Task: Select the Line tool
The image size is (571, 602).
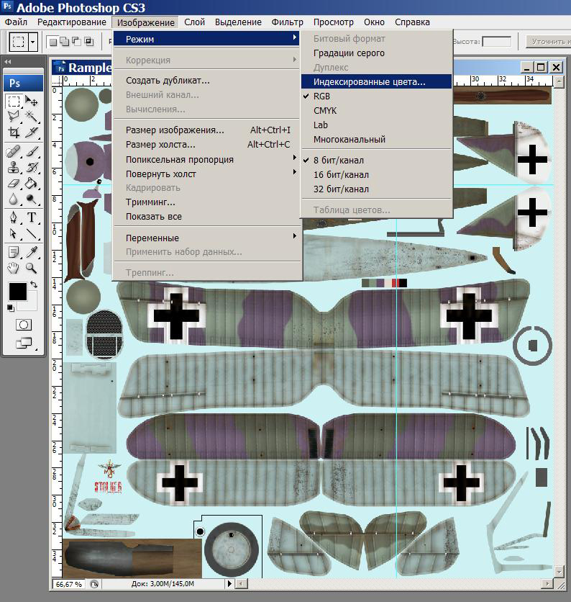Action: [x=32, y=233]
